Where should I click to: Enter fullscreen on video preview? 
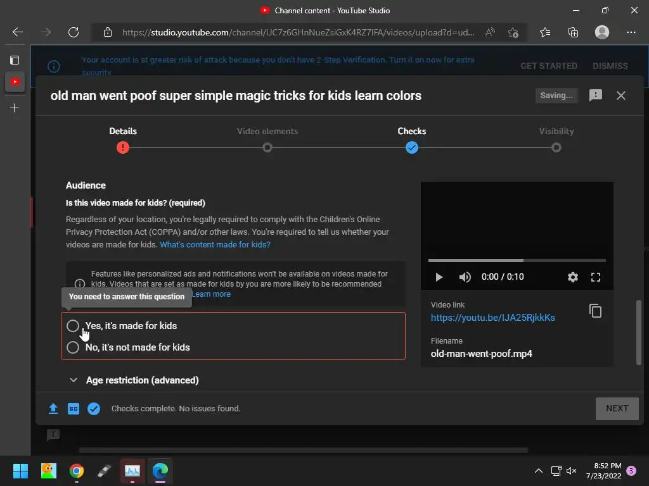coord(595,277)
